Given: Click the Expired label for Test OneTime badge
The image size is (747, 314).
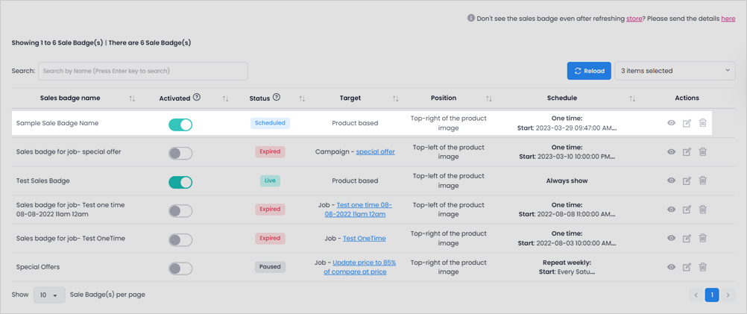Looking at the screenshot, I should [x=270, y=238].
